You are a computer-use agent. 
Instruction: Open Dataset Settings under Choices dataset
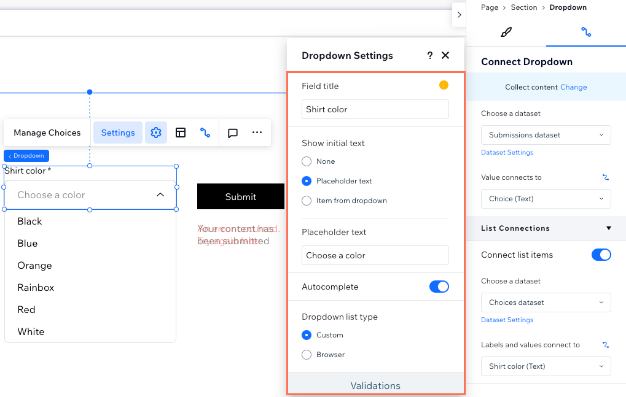pos(507,320)
